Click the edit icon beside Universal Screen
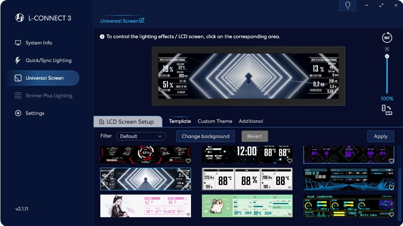The image size is (403, 226). click(142, 21)
